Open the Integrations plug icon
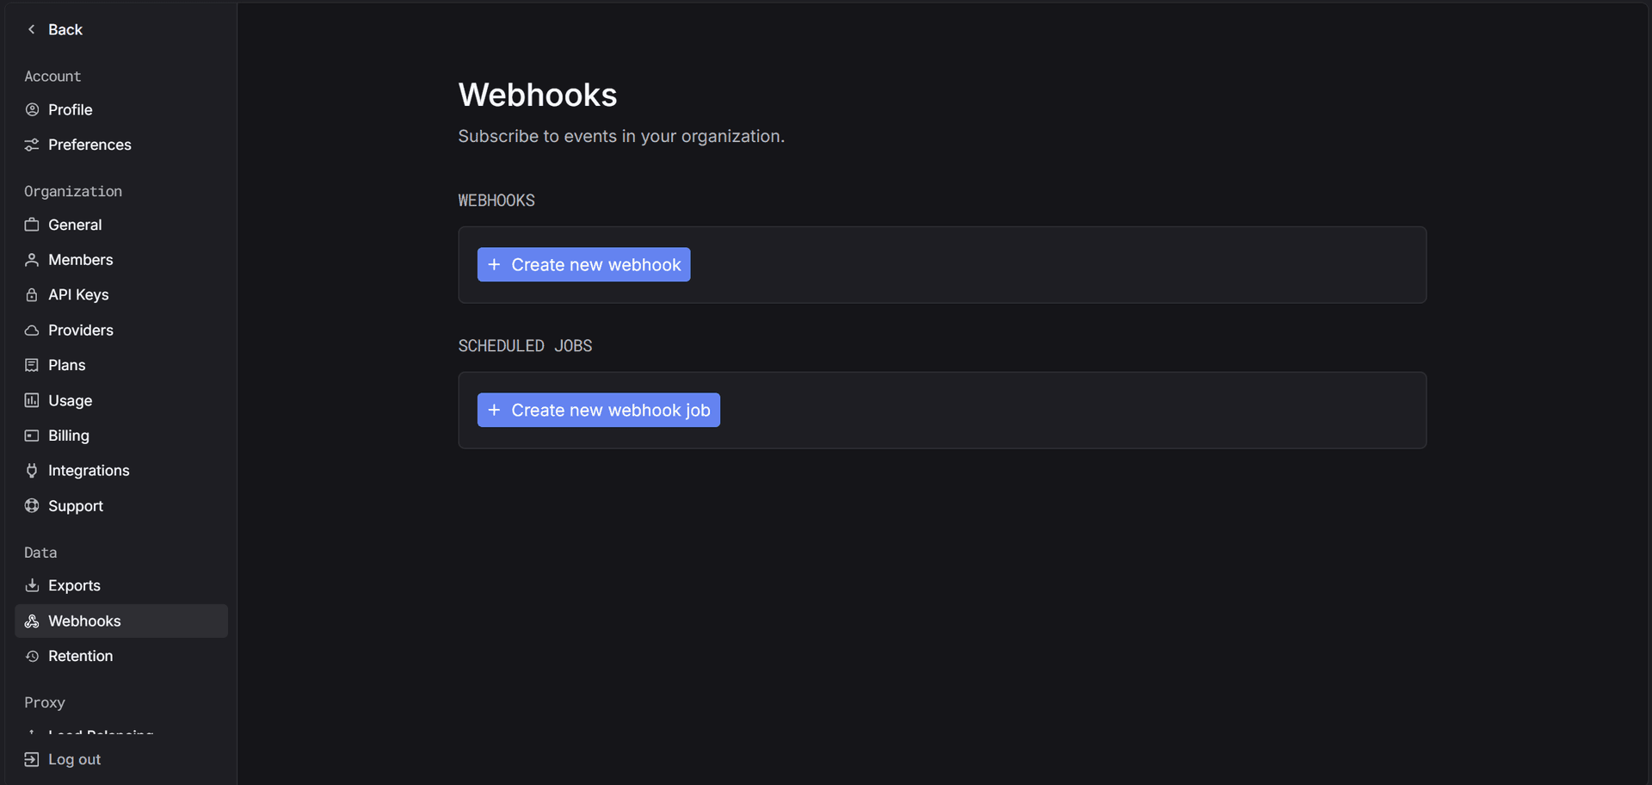1652x785 pixels. pyautogui.click(x=32, y=470)
